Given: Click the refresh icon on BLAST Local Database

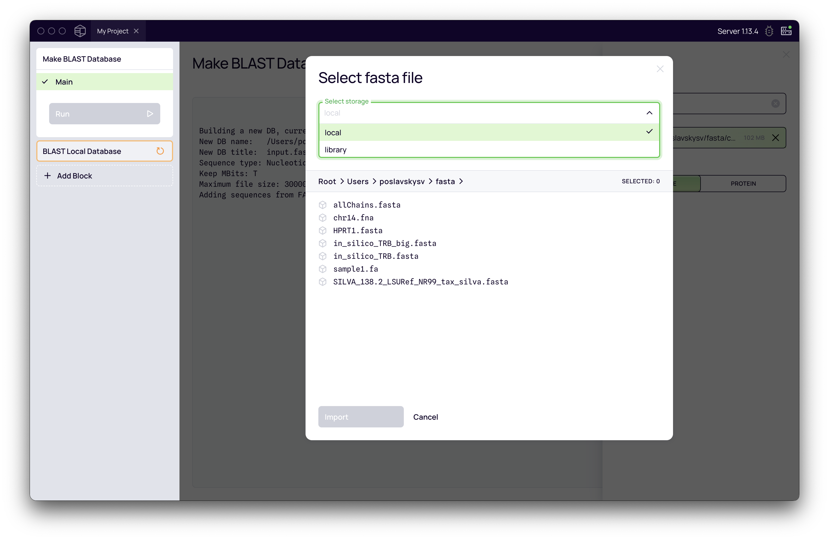Looking at the screenshot, I should 160,151.
